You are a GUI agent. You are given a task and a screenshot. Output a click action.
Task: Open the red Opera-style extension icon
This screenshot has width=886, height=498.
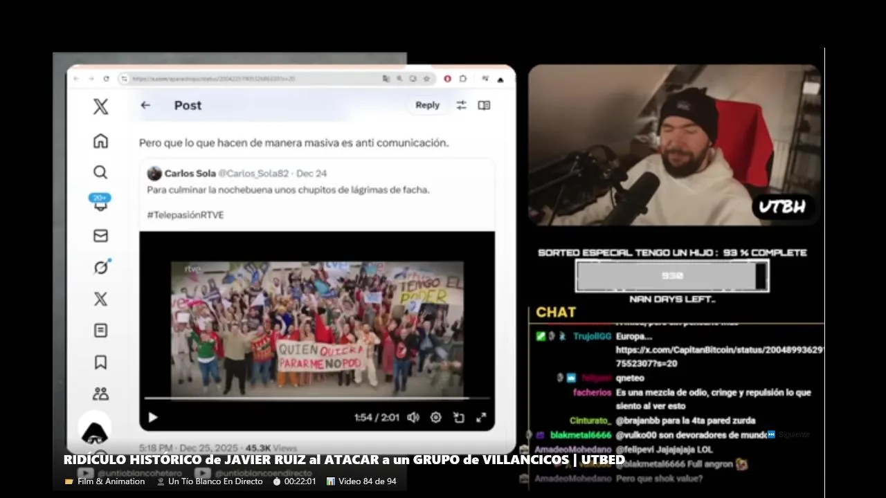click(x=447, y=79)
